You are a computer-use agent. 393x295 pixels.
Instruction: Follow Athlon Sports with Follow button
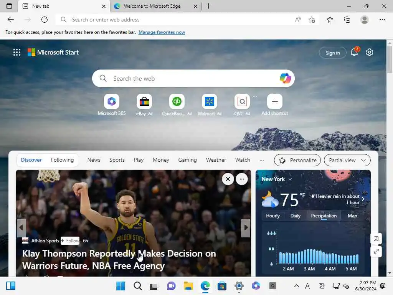70,240
